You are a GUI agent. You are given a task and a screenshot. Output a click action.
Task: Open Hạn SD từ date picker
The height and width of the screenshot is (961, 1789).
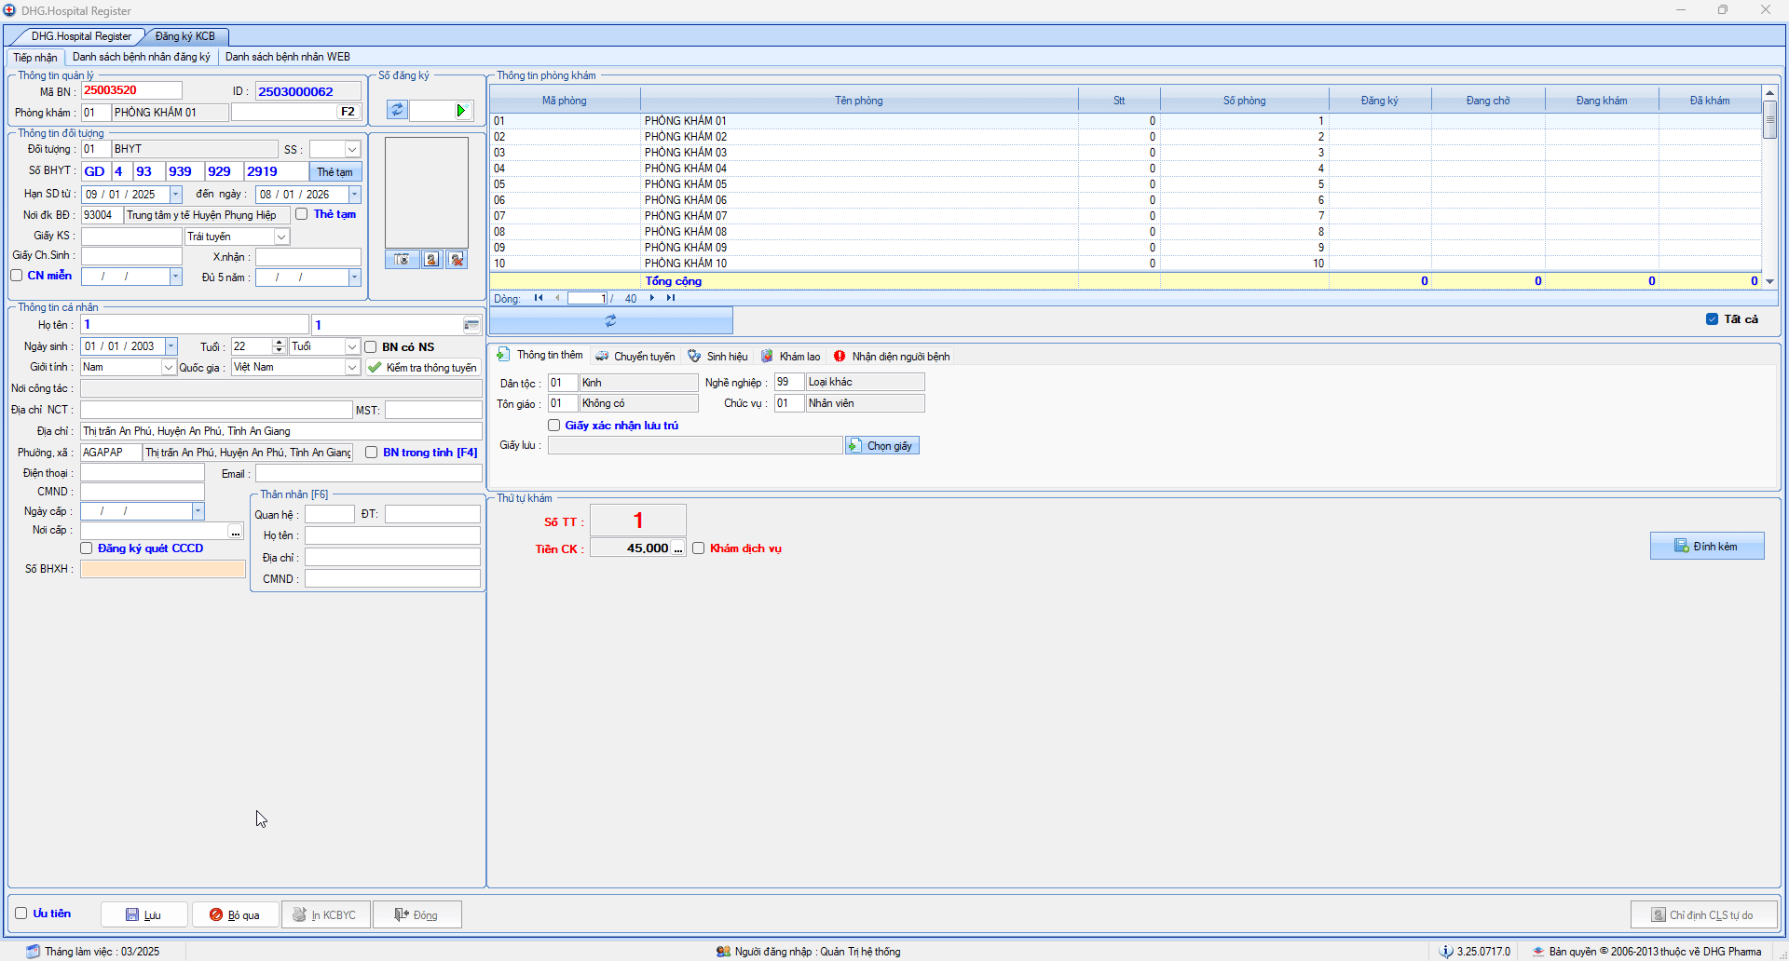coord(176,195)
